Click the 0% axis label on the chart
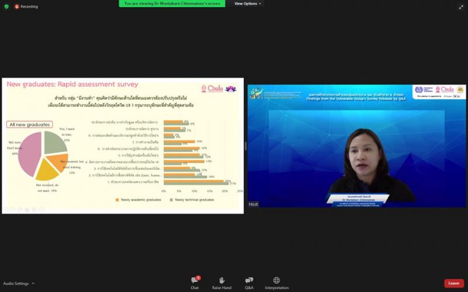Image resolution: width=468 pixels, height=292 pixels. click(x=164, y=191)
